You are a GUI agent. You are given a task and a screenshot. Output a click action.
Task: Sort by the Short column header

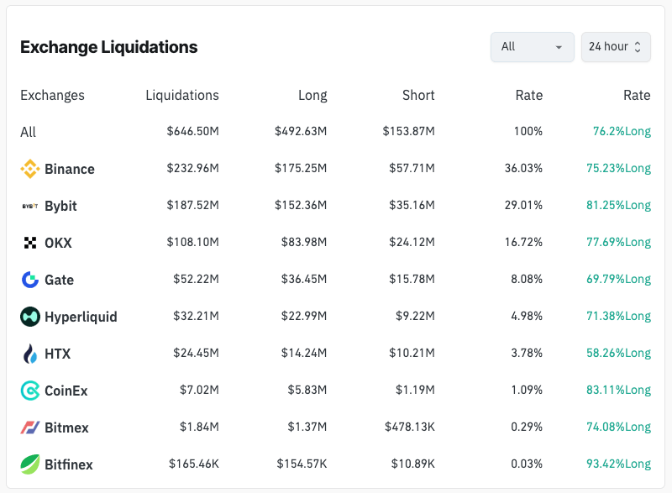tap(417, 96)
